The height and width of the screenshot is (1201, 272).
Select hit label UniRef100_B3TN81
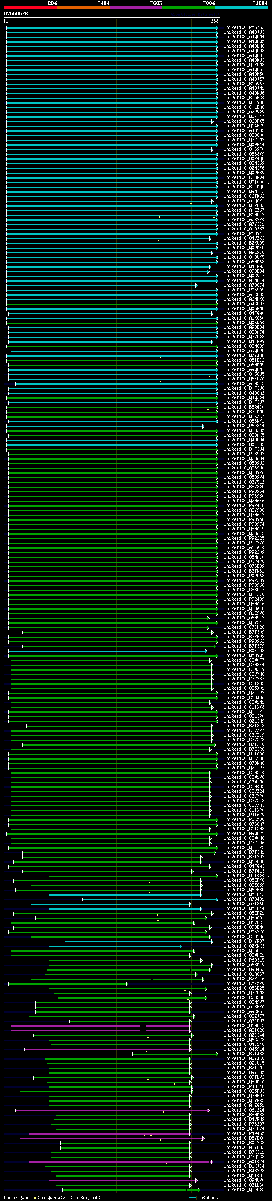tap(244, 572)
